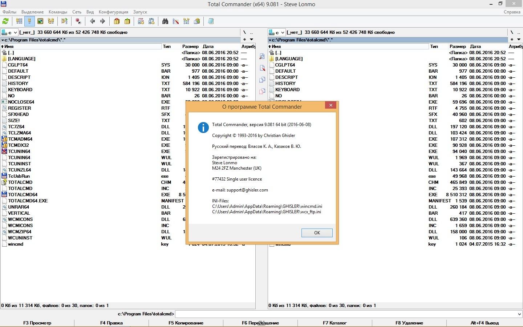The width and height of the screenshot is (523, 327).
Task: Select HISTORY file in right panel
Action: 285,83
